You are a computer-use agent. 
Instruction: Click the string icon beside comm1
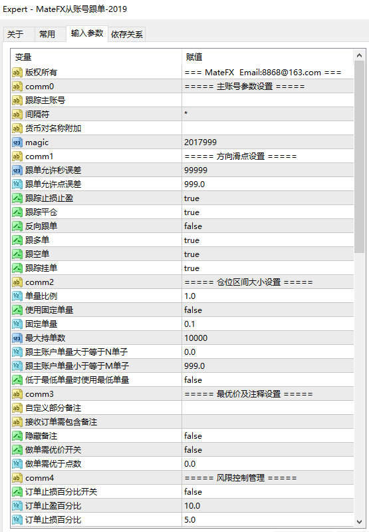click(17, 156)
